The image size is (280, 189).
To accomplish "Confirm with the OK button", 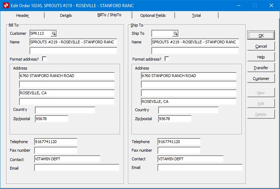I will (261, 36).
